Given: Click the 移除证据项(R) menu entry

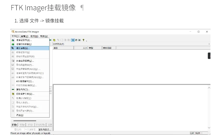Looking at the screenshot, I should [30, 52].
